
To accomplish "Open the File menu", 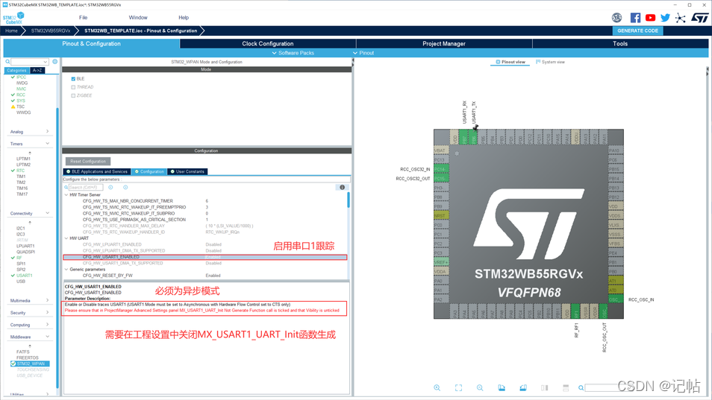I will (x=83, y=18).
